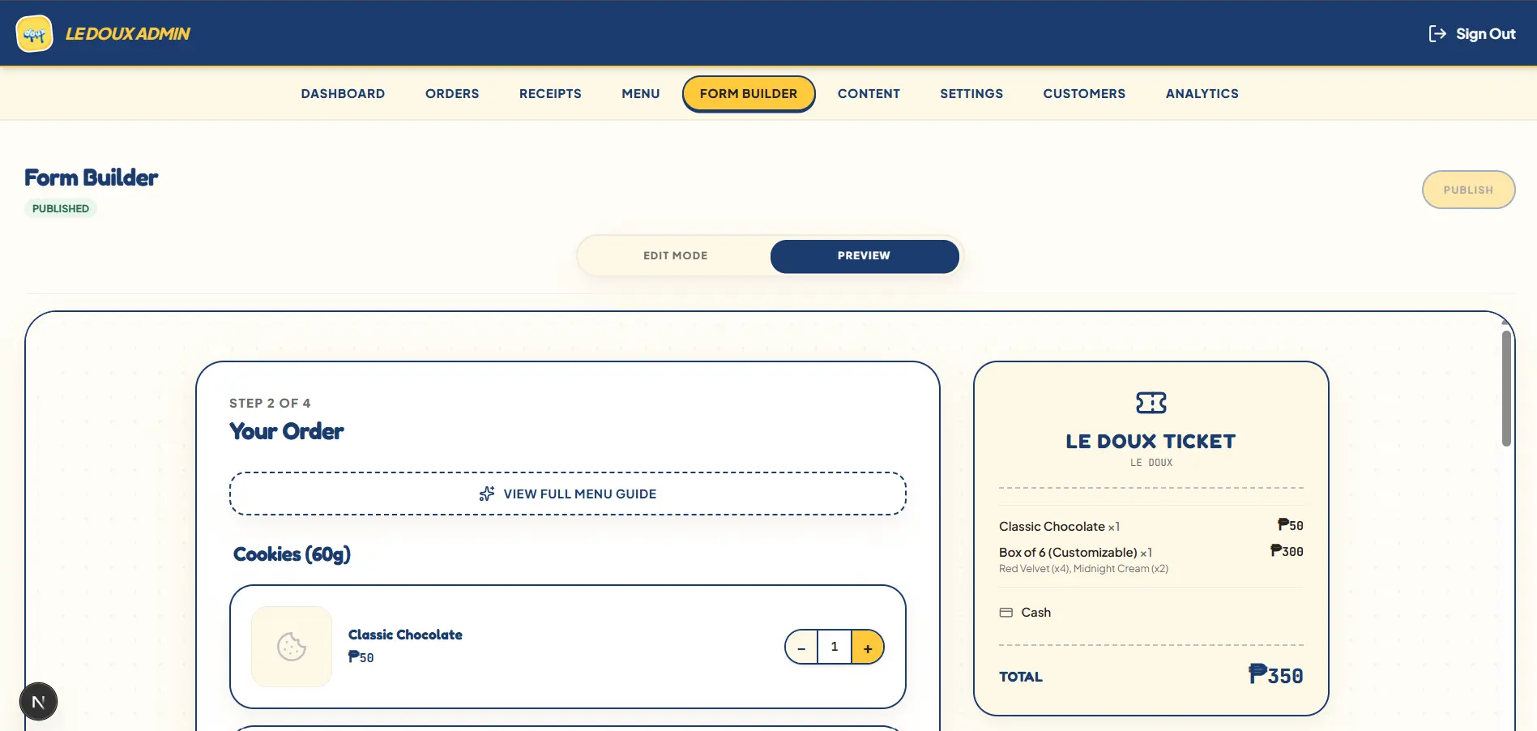
Task: Click 'Red Velvet (x4), Midnight Cream (x2)' note
Action: pos(1083,569)
